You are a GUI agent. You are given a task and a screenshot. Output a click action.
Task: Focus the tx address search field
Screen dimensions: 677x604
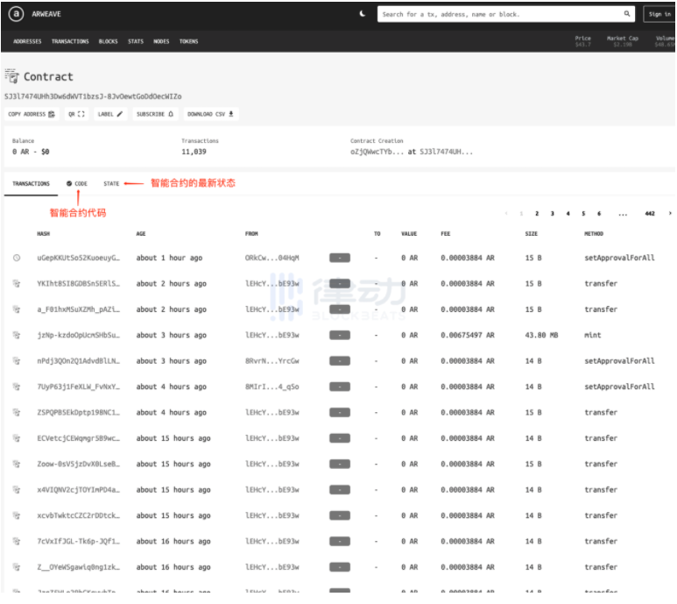pos(501,14)
